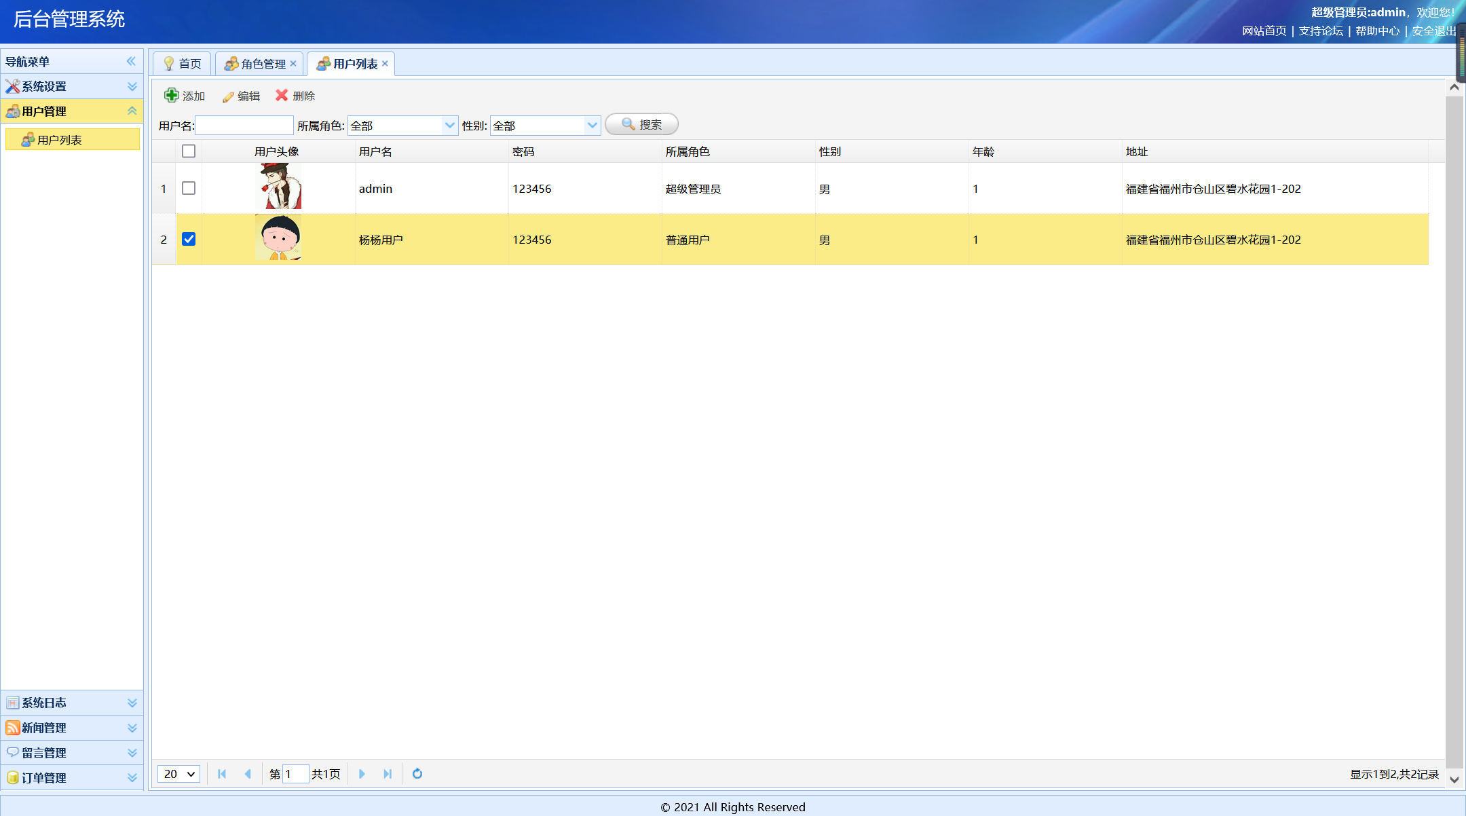Click the 订单管理 database icon
The width and height of the screenshot is (1466, 816).
tap(12, 777)
